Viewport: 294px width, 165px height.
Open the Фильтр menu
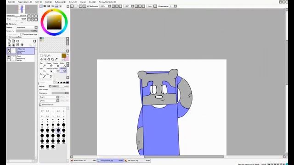coord(73,2)
